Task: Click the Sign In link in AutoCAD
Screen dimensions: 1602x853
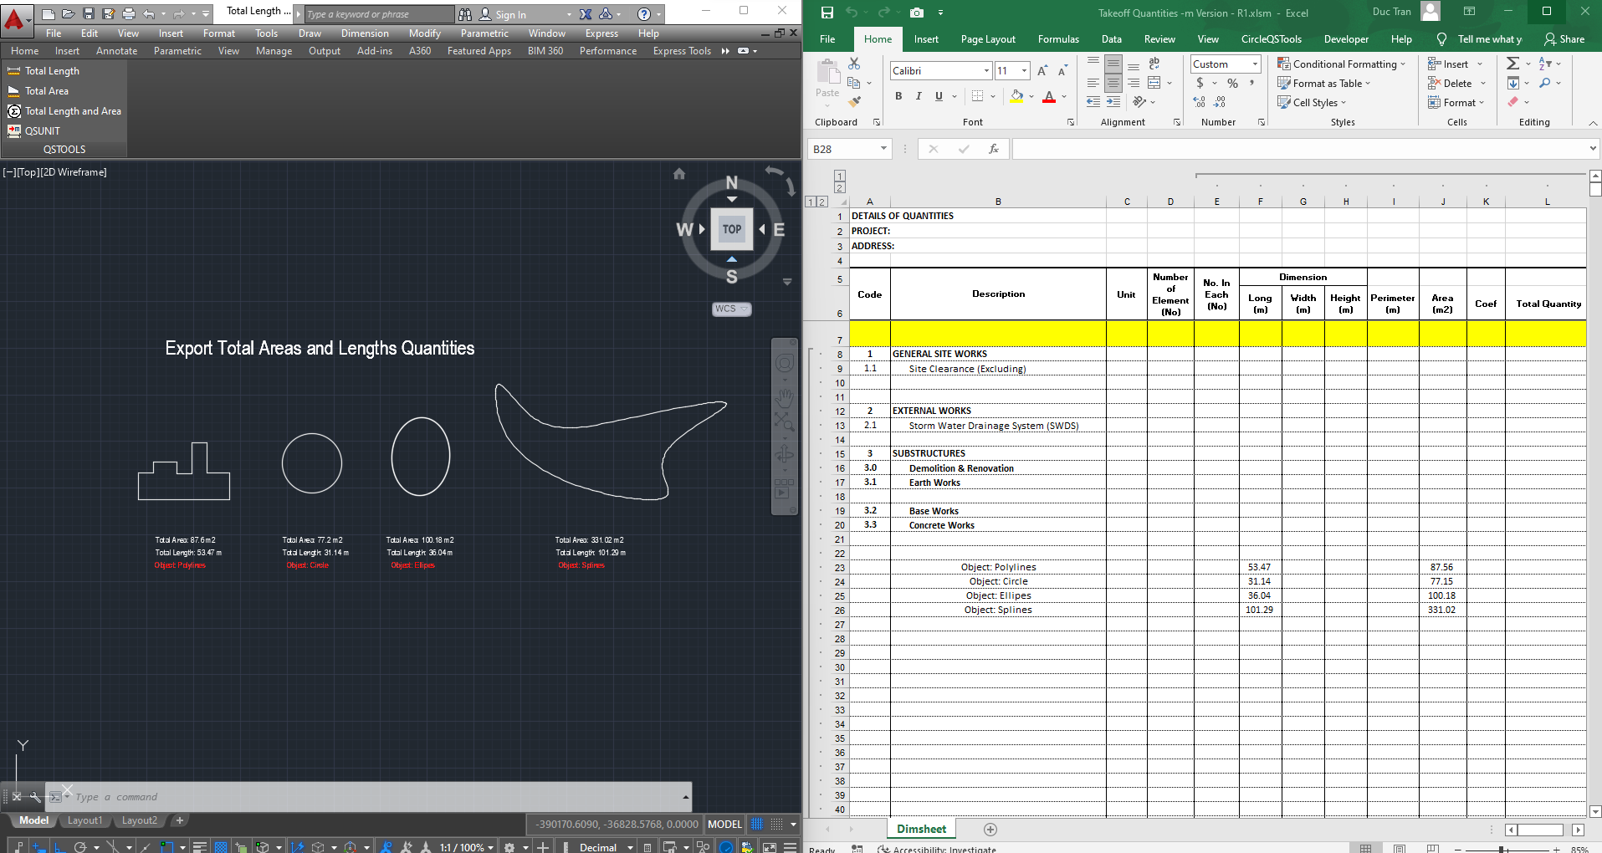Action: (x=510, y=14)
